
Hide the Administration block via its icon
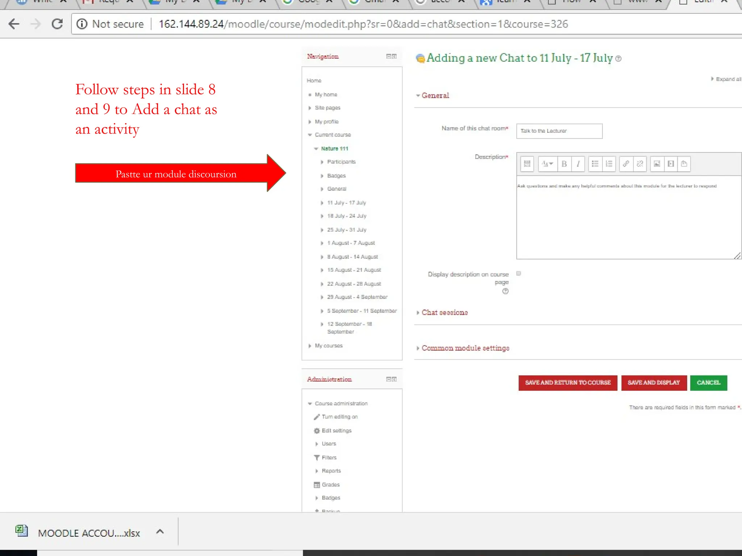[389, 379]
